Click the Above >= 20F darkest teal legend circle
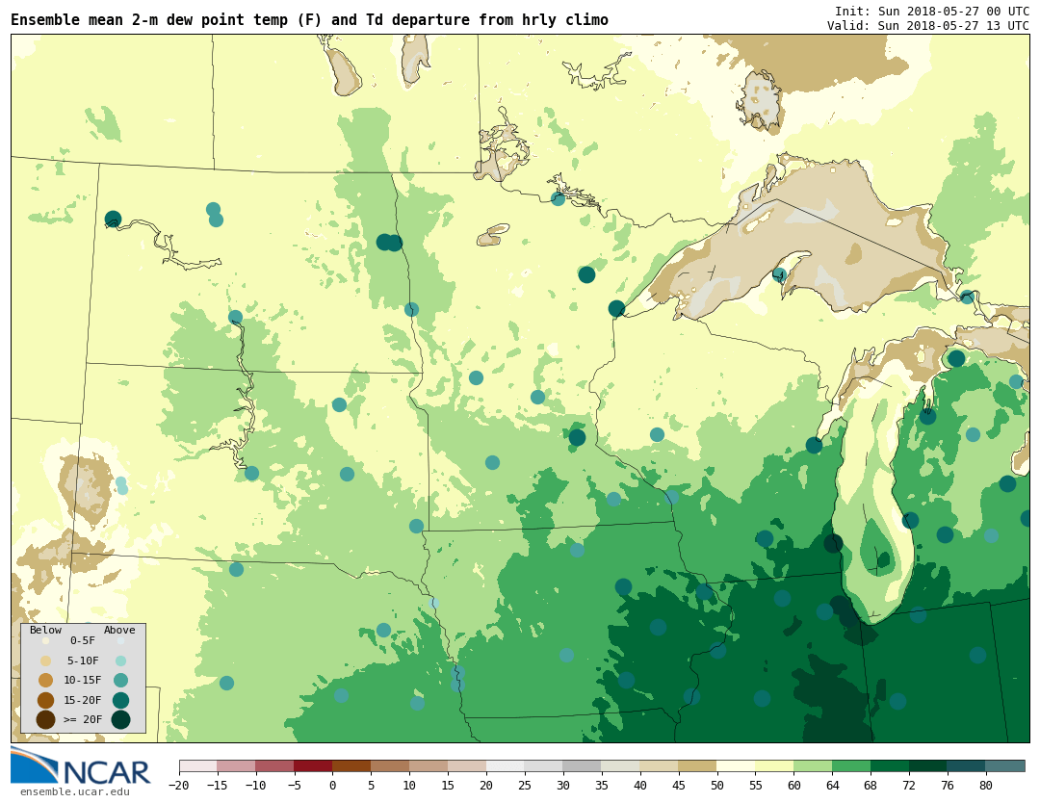This screenshot has width=1040, height=803. coord(120,720)
